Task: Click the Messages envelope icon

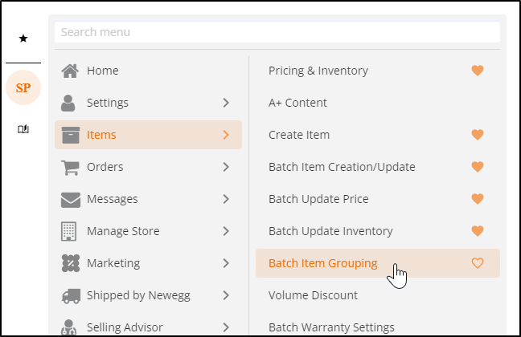Action: (x=71, y=200)
